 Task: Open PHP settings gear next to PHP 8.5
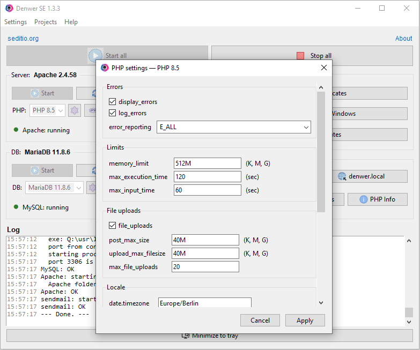[75, 110]
